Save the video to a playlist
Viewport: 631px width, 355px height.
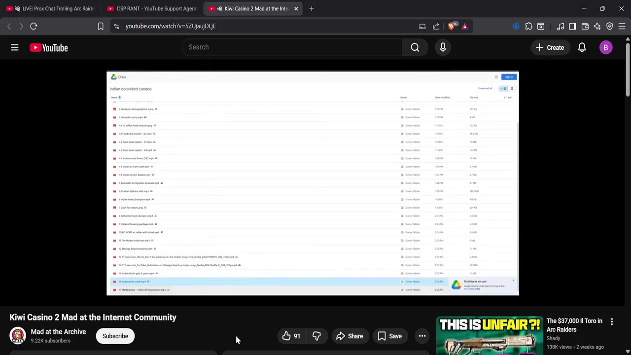pos(389,336)
